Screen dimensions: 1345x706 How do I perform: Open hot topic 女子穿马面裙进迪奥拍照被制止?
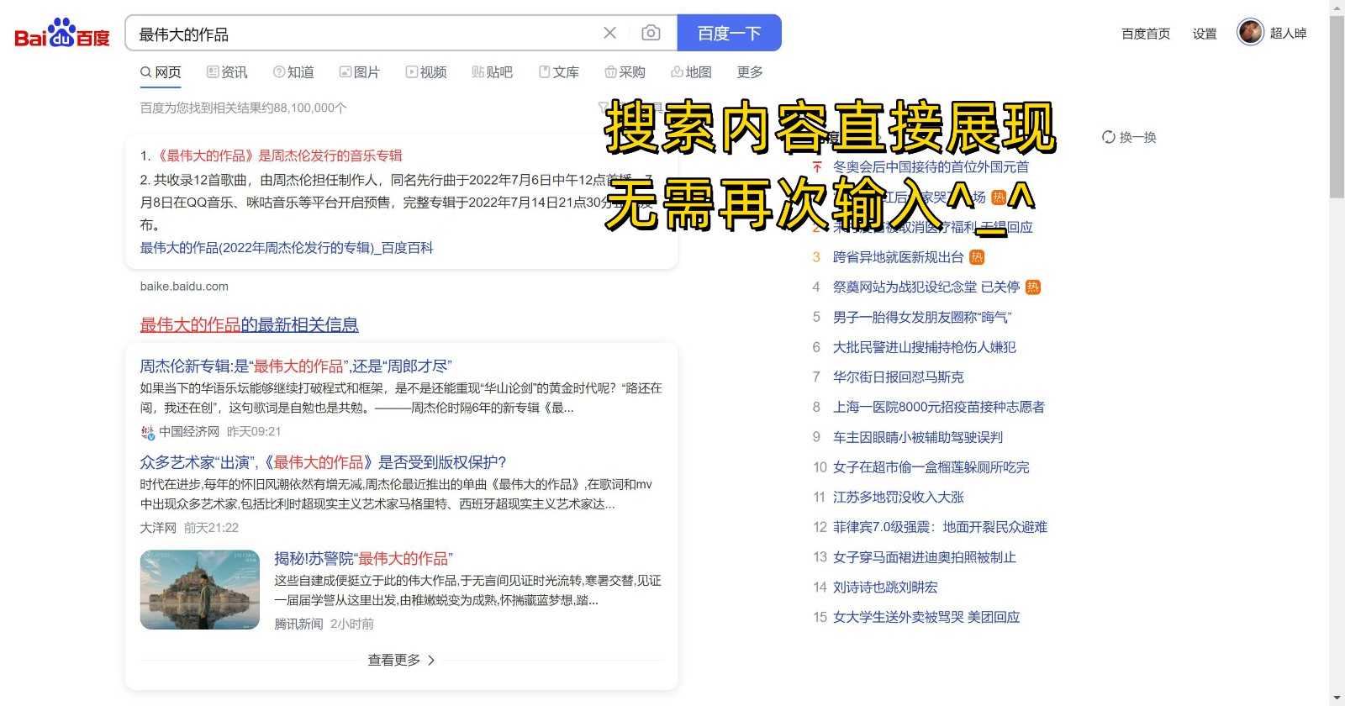coord(924,557)
